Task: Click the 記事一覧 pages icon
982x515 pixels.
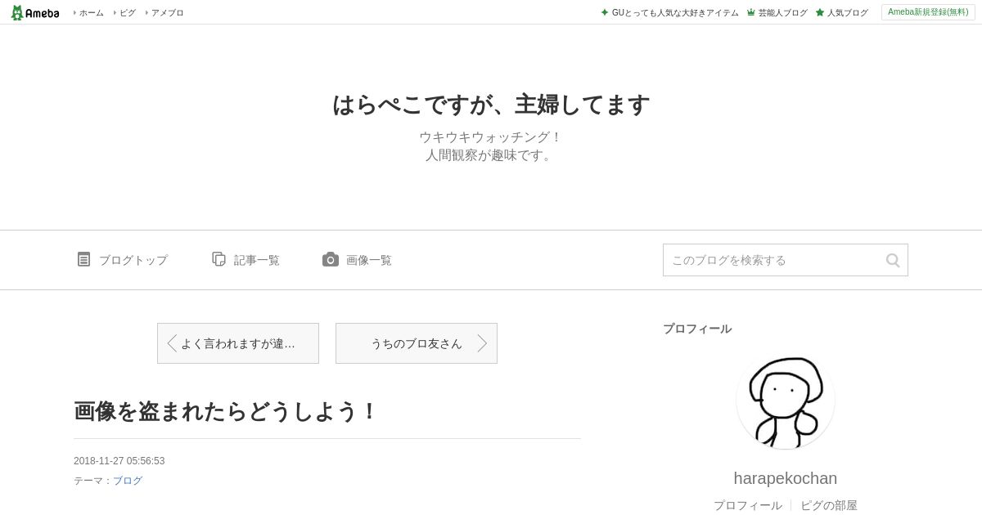Action: click(218, 259)
